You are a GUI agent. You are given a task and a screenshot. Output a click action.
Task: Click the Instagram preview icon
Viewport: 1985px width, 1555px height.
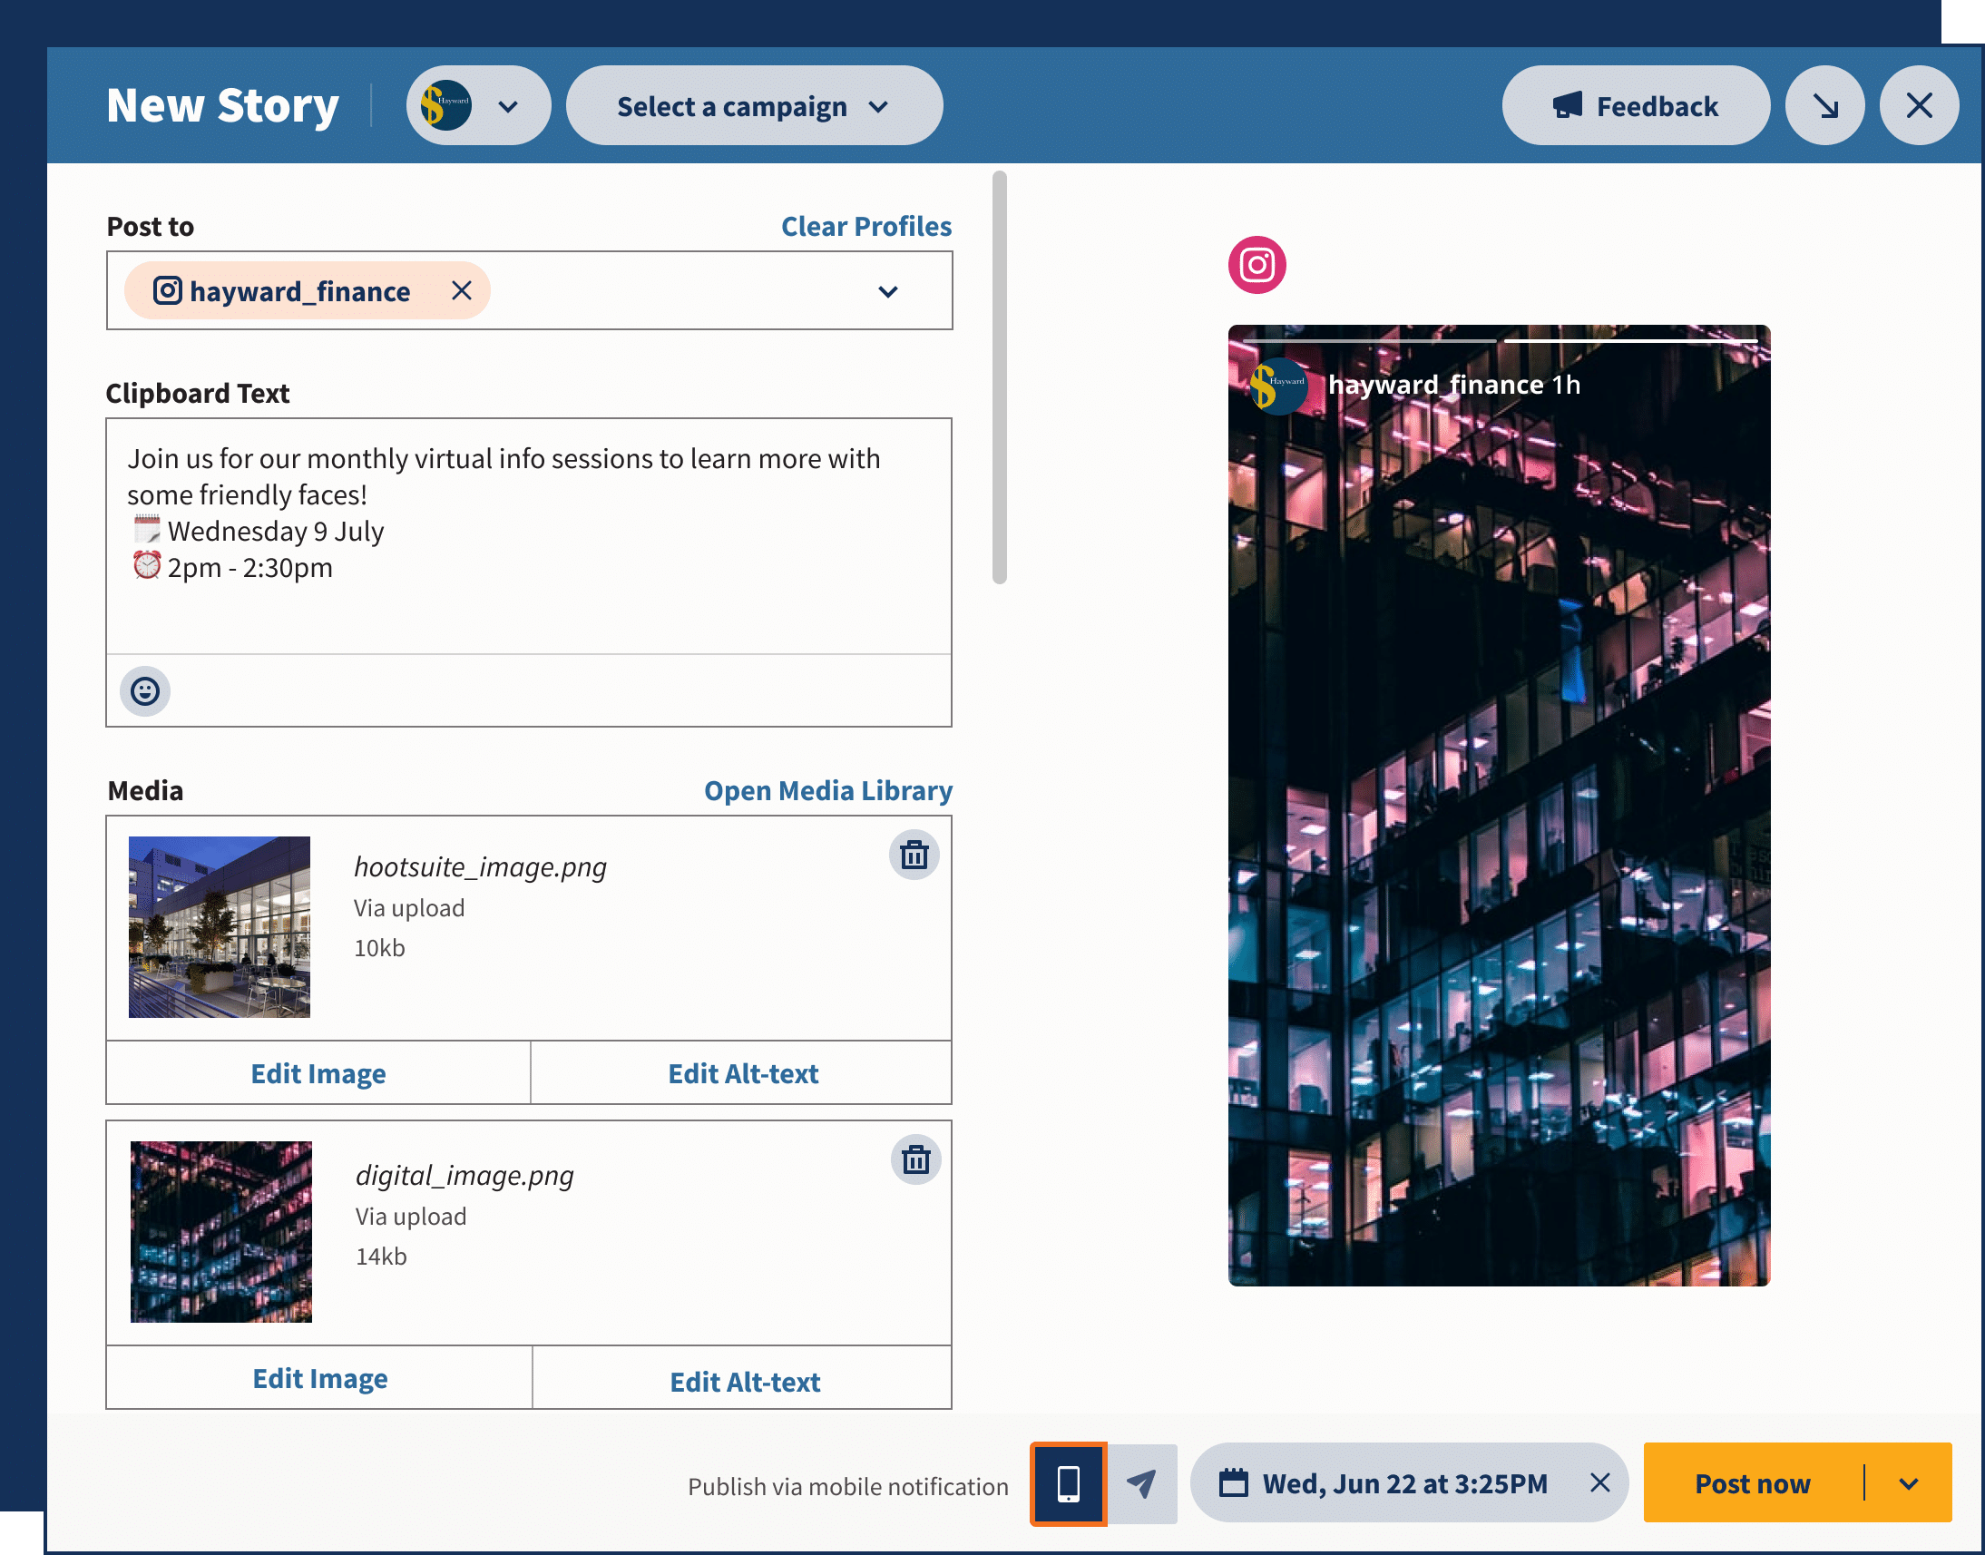coord(1257,265)
